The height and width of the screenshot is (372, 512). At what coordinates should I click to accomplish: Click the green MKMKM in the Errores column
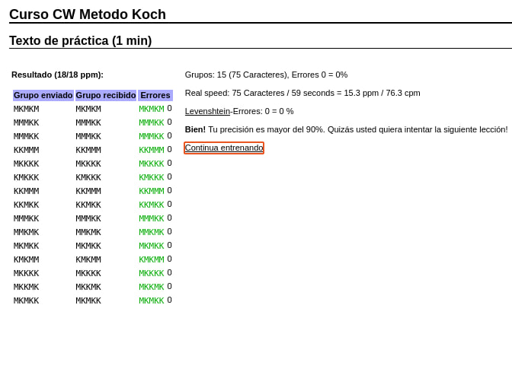152,109
